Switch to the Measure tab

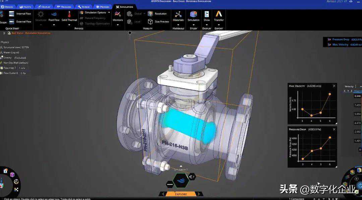point(64,7)
